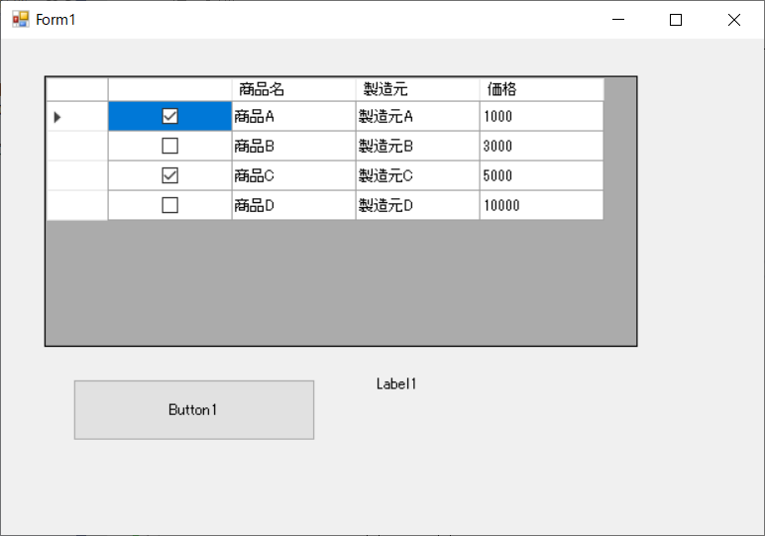Select the 製造元C cell
The width and height of the screenshot is (765, 536).
[x=417, y=175]
